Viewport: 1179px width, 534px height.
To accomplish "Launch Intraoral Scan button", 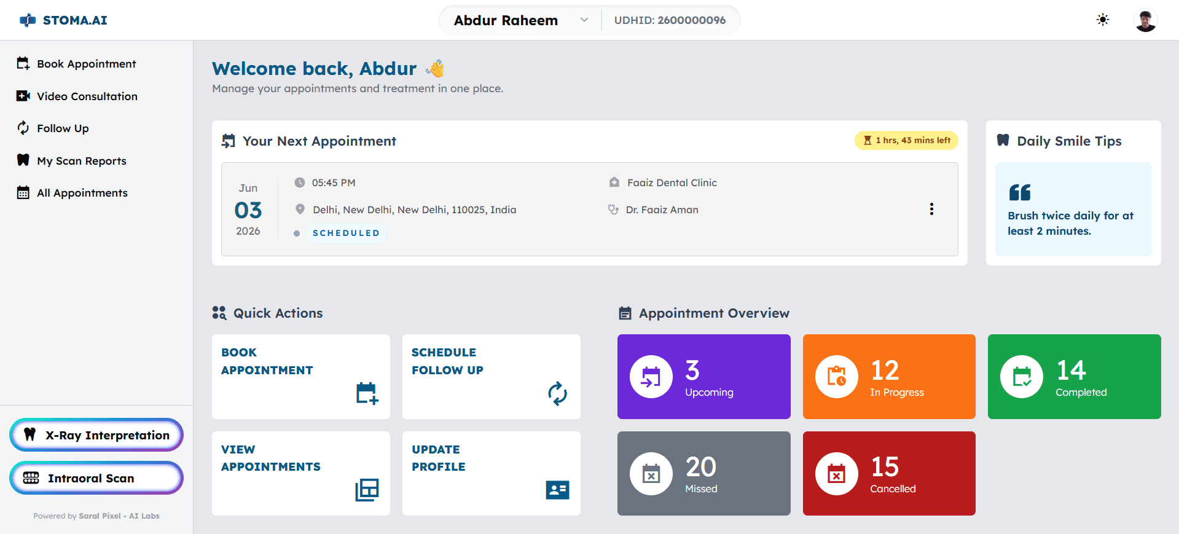I will point(96,478).
